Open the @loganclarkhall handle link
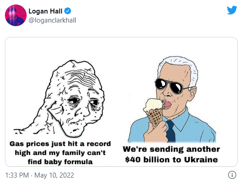The image size is (243, 183). (x=52, y=20)
